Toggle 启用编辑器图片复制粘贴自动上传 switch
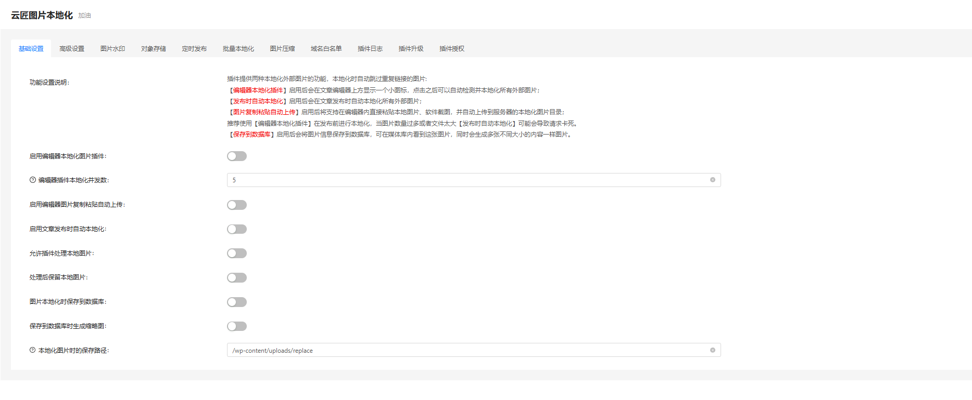Viewport: 972px width, 400px height. 237,205
